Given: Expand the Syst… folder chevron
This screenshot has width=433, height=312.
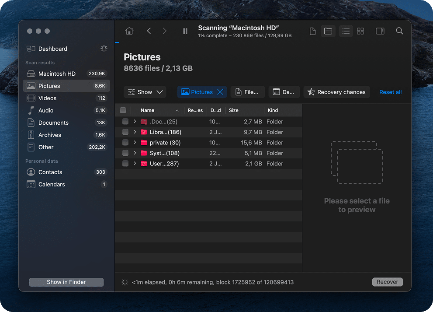Looking at the screenshot, I should 135,153.
